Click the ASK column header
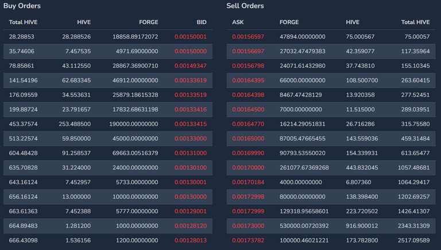 238,22
